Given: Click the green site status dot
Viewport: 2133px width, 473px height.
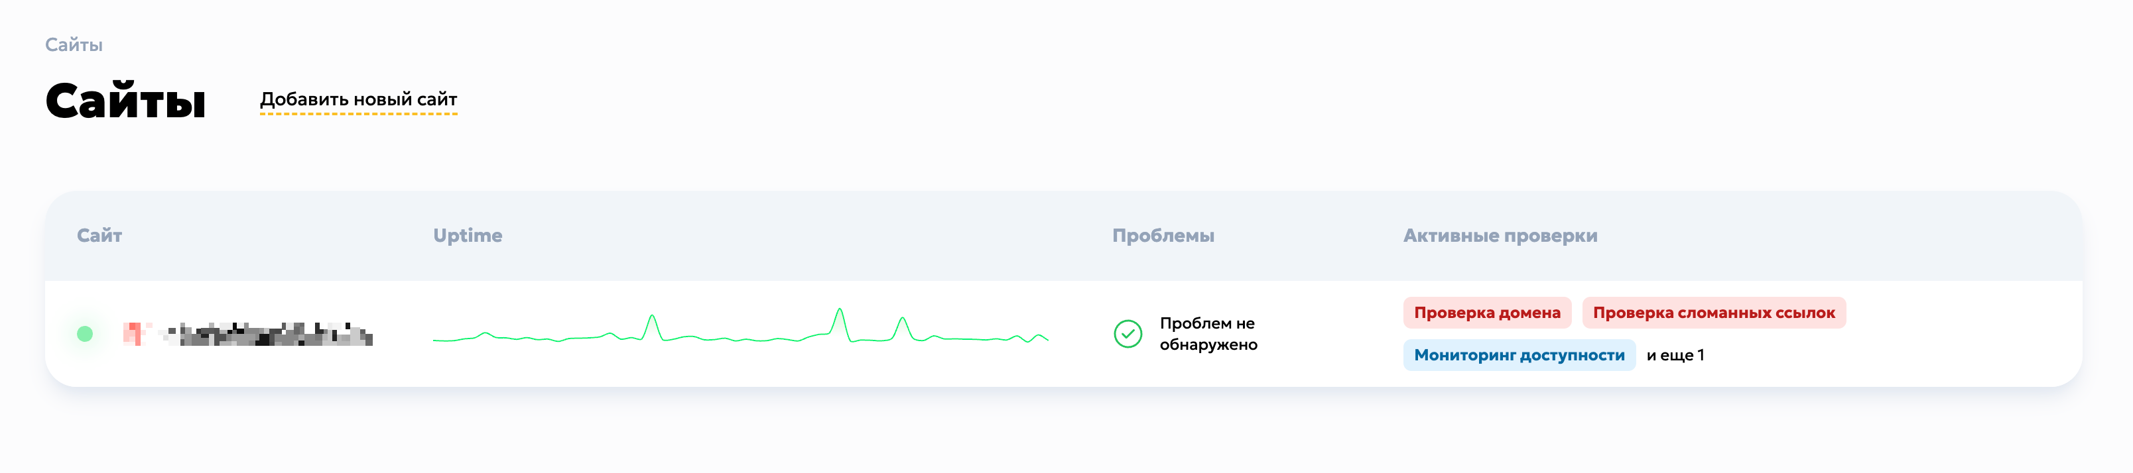Looking at the screenshot, I should (84, 334).
